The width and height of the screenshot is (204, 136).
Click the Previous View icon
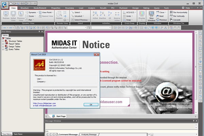(x=21, y=16)
